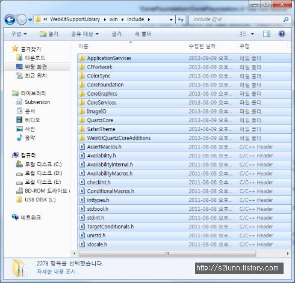This screenshot has width=295, height=283.
Task: Click the WebKitSupportLibrary breadcrumb
Action: [x=75, y=19]
